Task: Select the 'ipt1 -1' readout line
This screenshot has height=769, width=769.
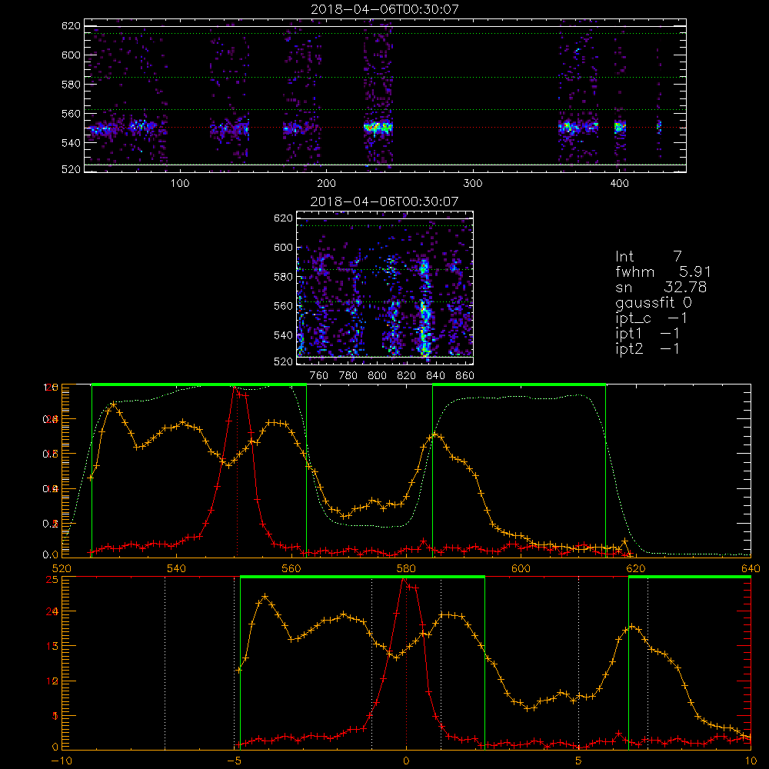Action: [647, 334]
